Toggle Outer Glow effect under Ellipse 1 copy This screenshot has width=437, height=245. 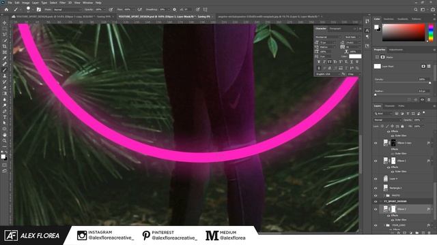click(x=393, y=154)
